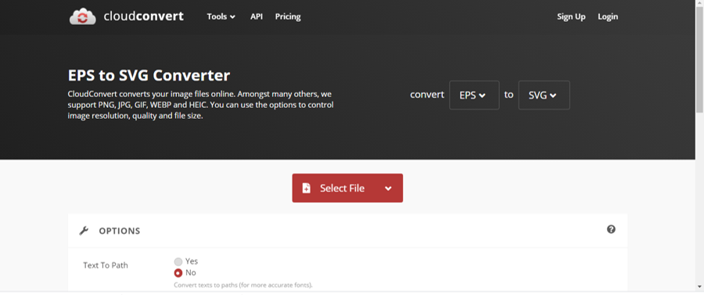
Task: Click the file-plus icon in Select File
Action: pyautogui.click(x=306, y=188)
